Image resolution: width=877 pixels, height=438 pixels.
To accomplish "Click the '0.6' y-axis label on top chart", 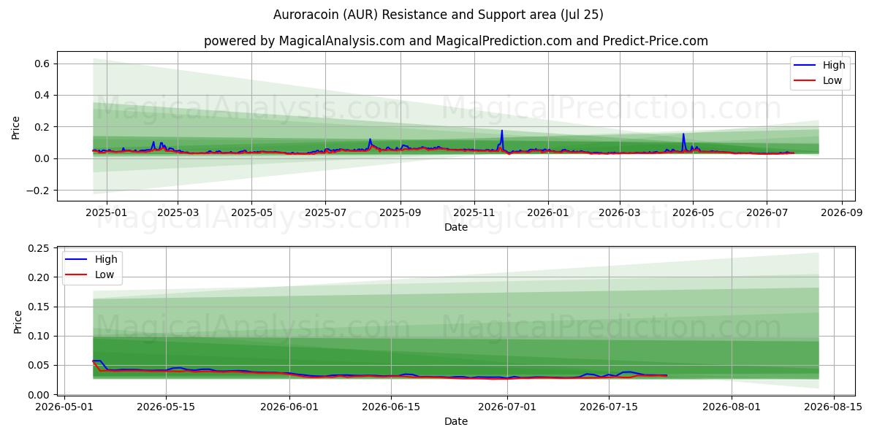I will pyautogui.click(x=42, y=64).
